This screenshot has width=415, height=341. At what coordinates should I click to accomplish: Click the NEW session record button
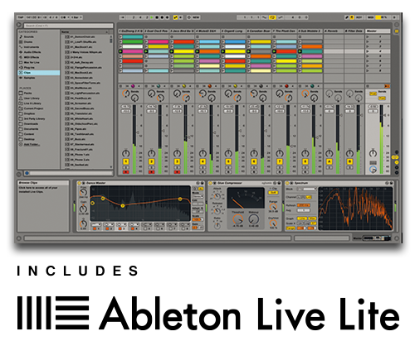tap(196, 17)
